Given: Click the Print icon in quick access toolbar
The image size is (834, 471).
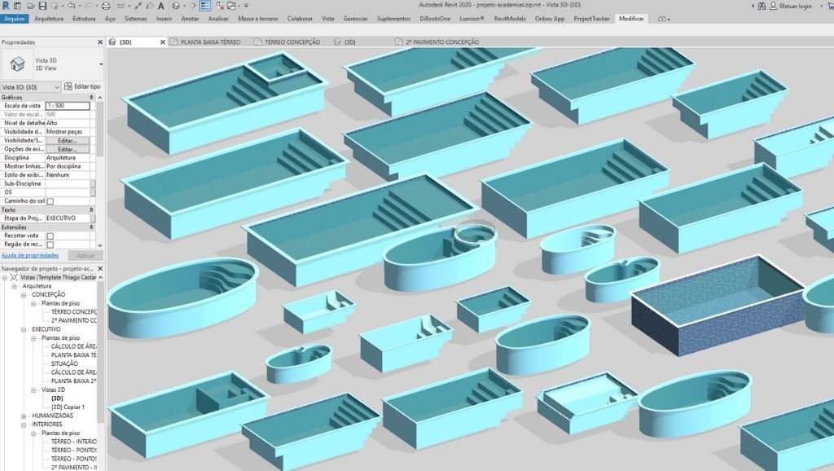Looking at the screenshot, I should click(106, 6).
